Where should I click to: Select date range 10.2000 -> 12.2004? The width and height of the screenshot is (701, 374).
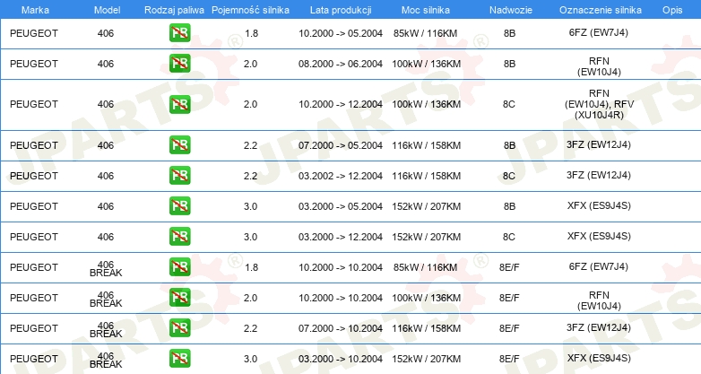[341, 104]
